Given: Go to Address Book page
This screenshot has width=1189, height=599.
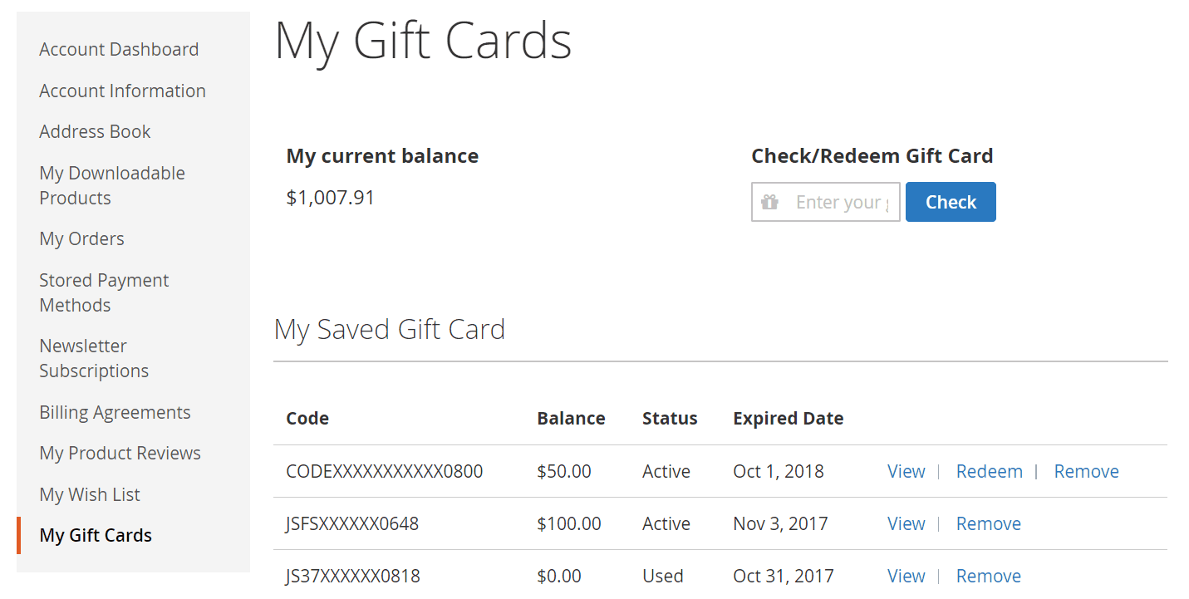Looking at the screenshot, I should click(x=95, y=131).
